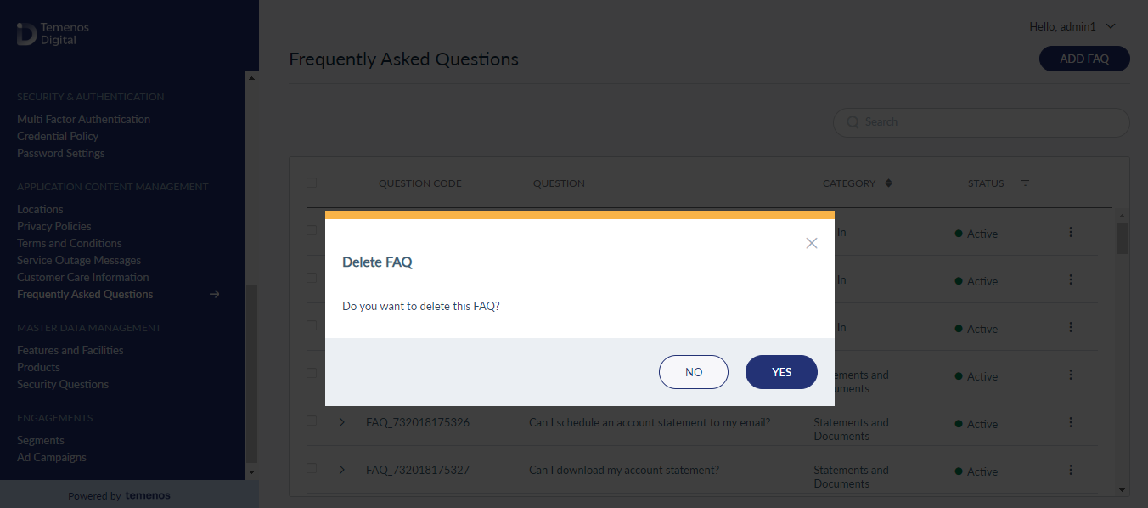The height and width of the screenshot is (508, 1148).
Task: Click the Category sort arrows icon
Action: (x=888, y=183)
